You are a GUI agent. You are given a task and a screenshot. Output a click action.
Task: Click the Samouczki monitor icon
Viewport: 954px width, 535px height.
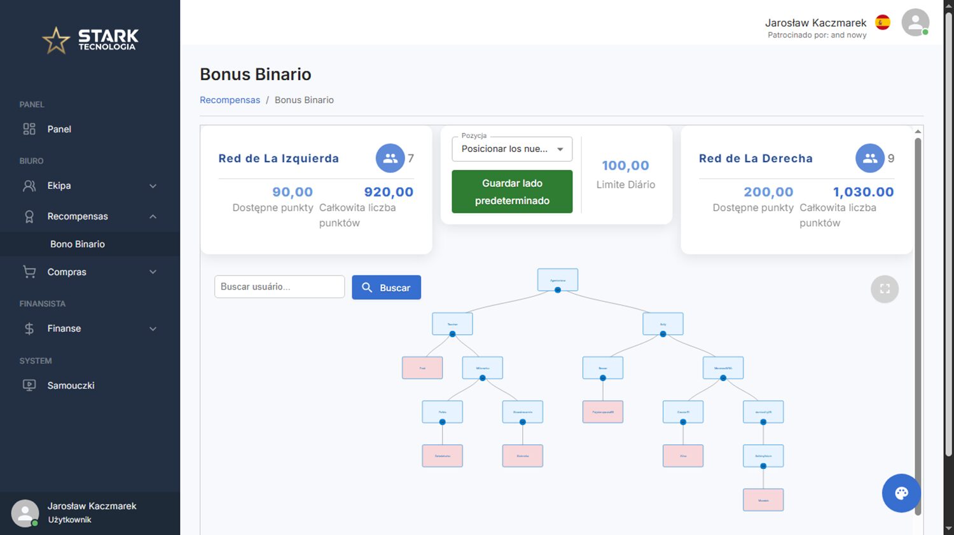click(29, 386)
